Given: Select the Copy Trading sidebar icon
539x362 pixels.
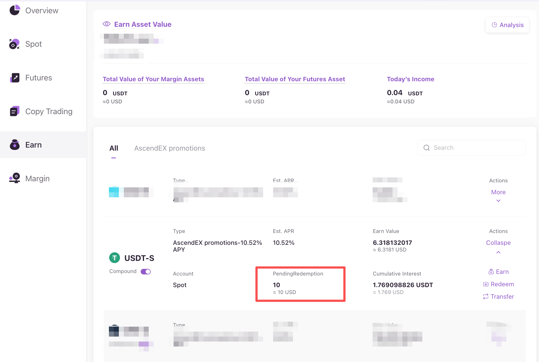Looking at the screenshot, I should pyautogui.click(x=15, y=111).
